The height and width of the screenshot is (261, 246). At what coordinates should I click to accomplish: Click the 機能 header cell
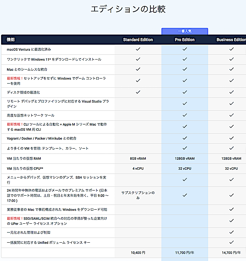click(x=11, y=40)
